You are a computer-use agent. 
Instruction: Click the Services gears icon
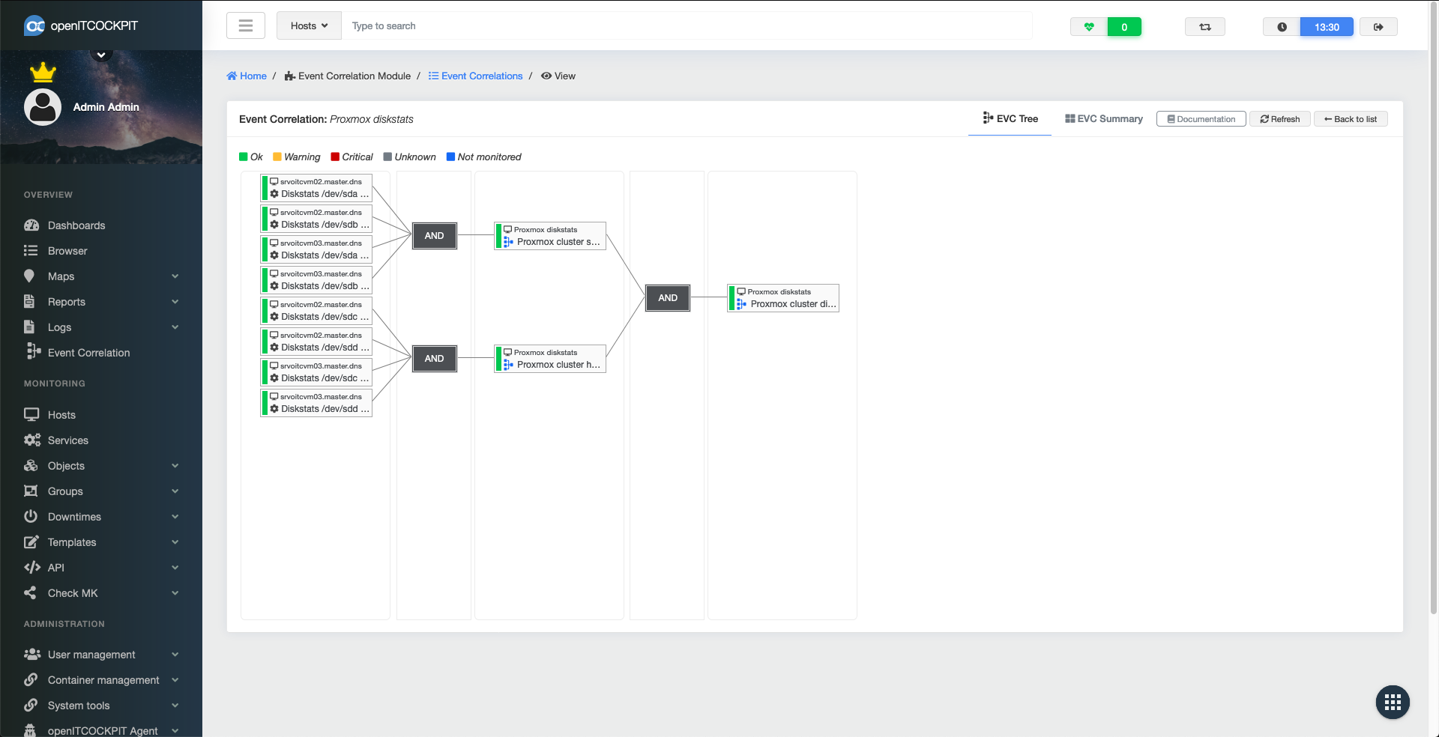point(31,440)
